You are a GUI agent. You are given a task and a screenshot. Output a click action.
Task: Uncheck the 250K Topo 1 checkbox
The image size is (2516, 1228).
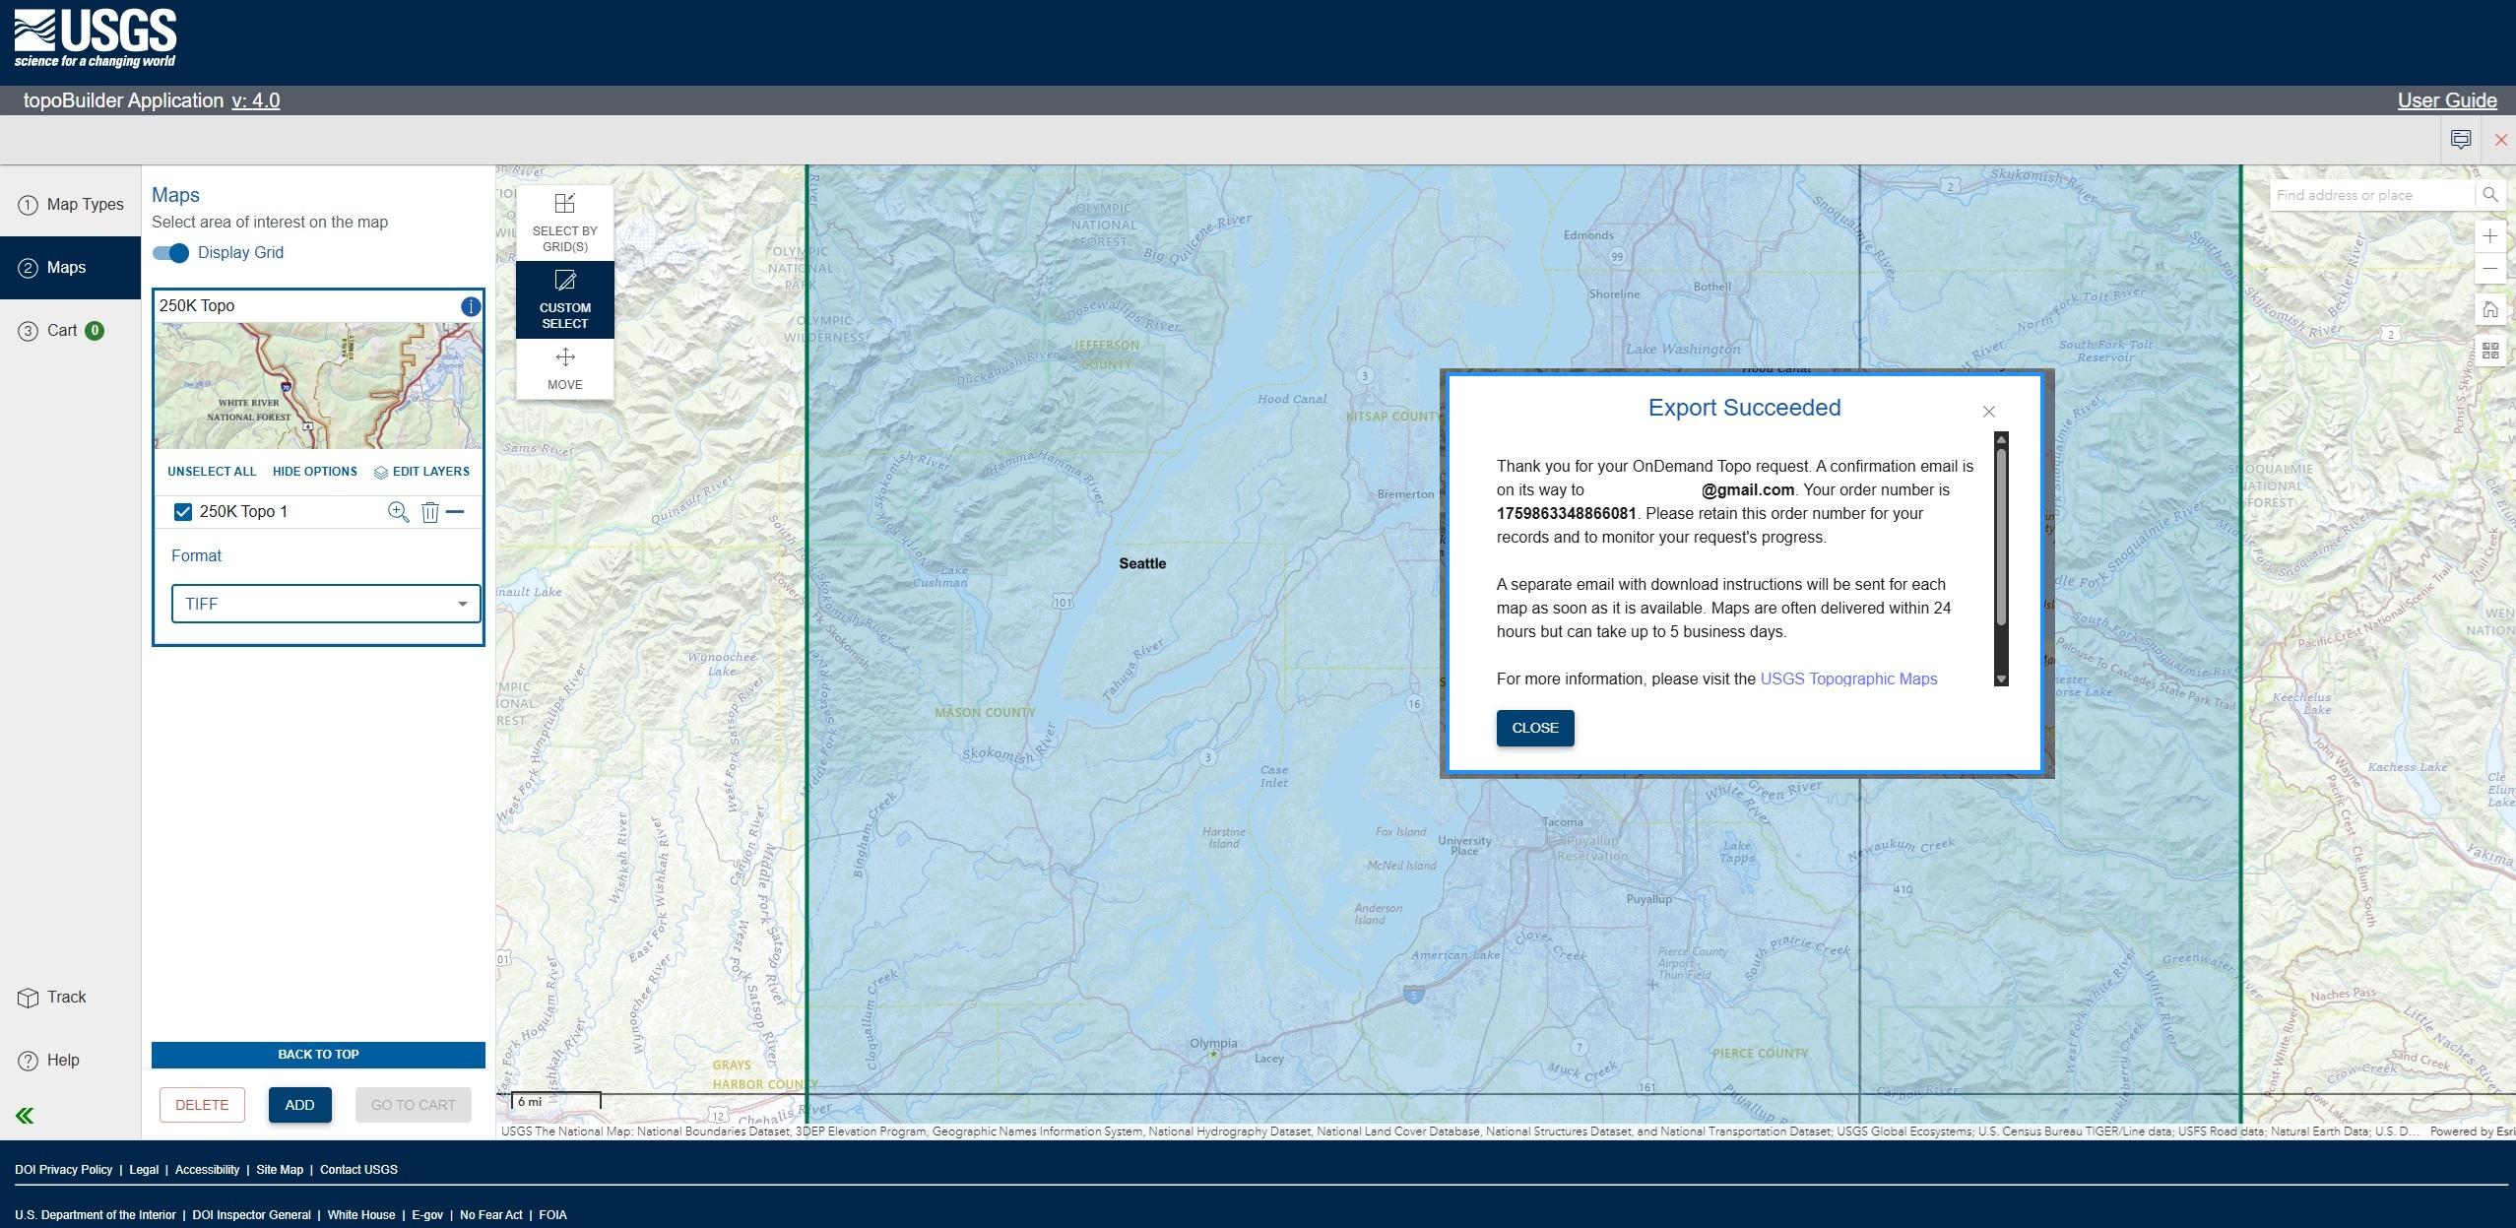[182, 512]
